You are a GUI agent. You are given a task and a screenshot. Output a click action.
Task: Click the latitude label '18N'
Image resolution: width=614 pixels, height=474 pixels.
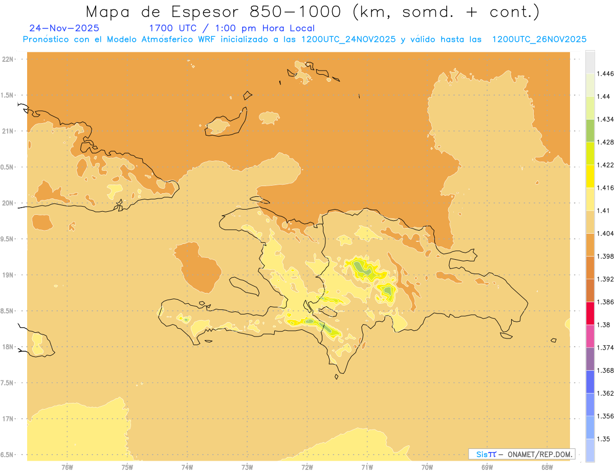(x=8, y=347)
